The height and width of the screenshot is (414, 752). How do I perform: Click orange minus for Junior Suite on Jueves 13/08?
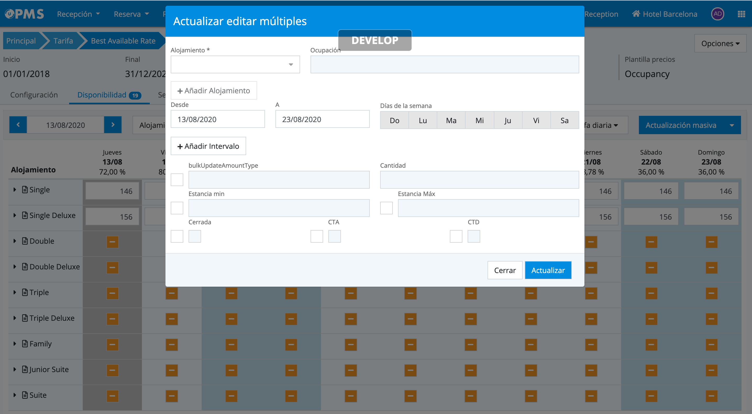pos(112,370)
